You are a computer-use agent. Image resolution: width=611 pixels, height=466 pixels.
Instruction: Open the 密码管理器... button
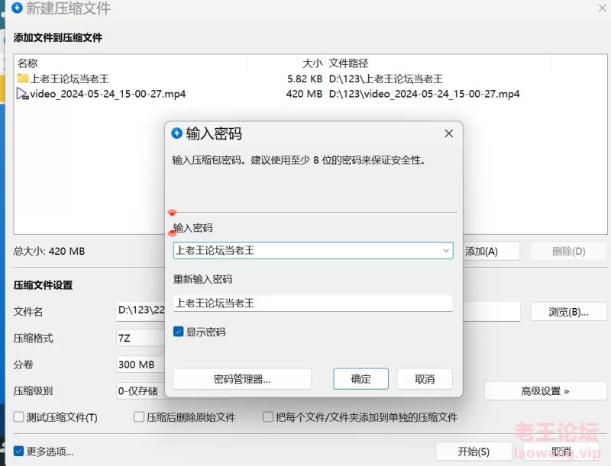[x=242, y=378]
